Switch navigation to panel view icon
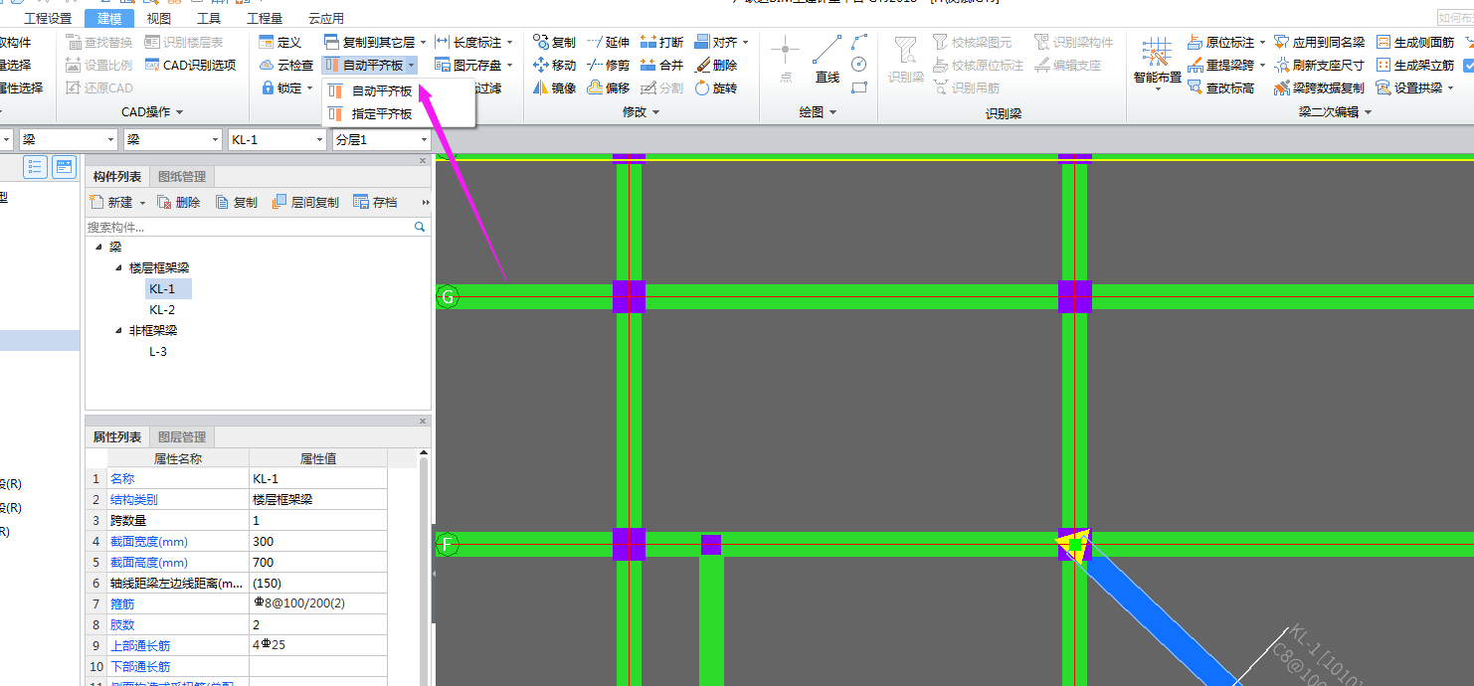The height and width of the screenshot is (686, 1474). click(65, 166)
